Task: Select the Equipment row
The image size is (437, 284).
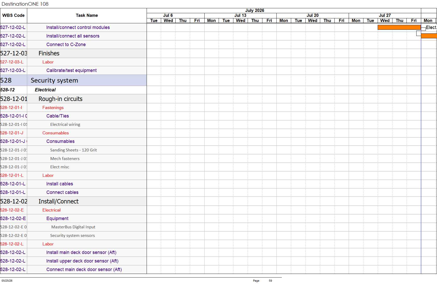Action: pyautogui.click(x=73, y=219)
